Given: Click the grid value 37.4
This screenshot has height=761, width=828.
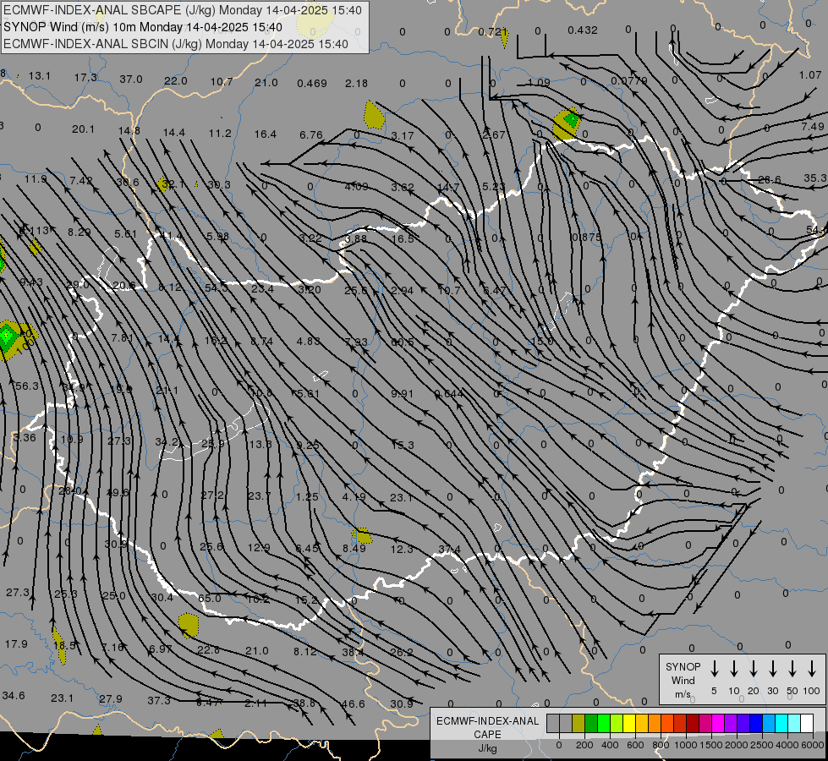Looking at the screenshot, I should pos(449,550).
